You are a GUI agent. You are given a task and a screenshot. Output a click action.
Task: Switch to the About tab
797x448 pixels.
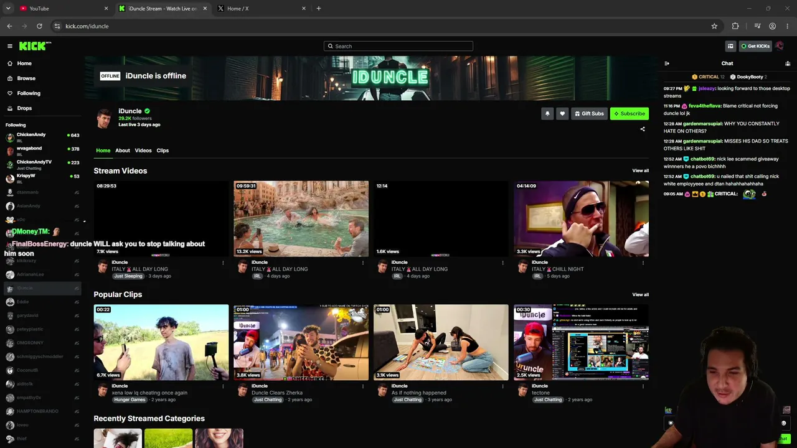(x=123, y=151)
